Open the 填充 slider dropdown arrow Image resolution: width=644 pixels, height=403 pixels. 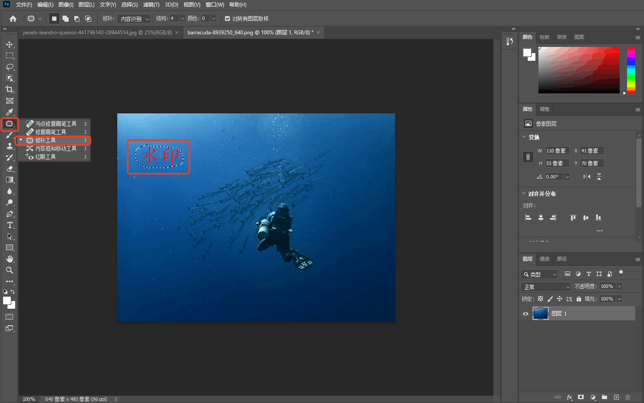point(619,299)
